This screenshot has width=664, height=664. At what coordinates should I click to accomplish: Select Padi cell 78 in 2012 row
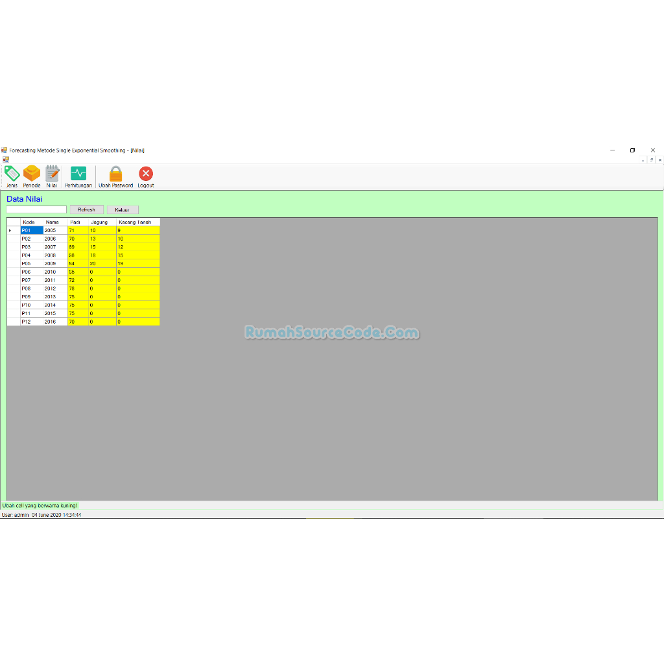(x=78, y=289)
